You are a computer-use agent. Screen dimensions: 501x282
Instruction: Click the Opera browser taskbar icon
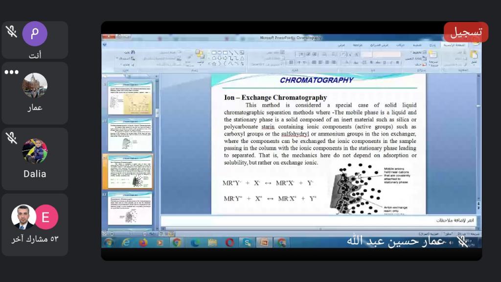229,242
